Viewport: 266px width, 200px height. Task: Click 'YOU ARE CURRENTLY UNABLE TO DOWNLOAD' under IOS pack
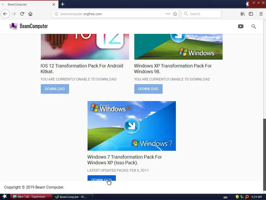pyautogui.click(x=78, y=79)
